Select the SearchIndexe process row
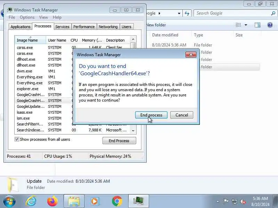The width and height of the screenshot is (278, 208). (73, 130)
